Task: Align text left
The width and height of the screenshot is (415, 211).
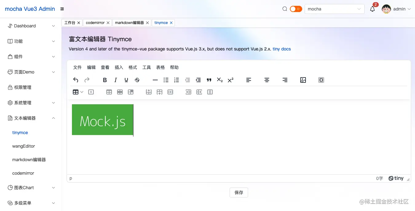Action: pos(249,80)
